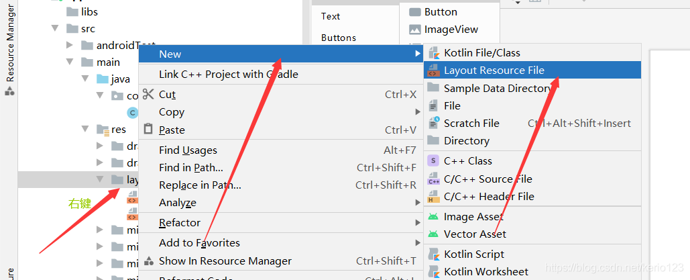
Task: Choose Show In Resource Manager
Action: tap(281, 261)
